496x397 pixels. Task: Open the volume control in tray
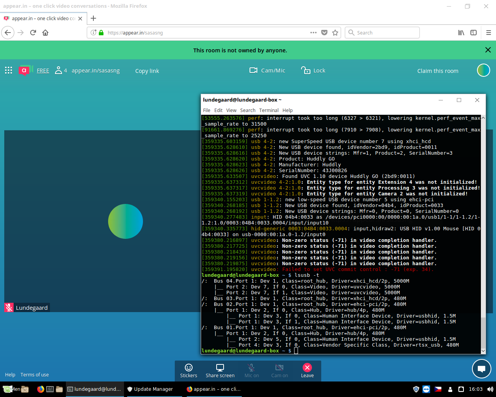tap(490, 389)
